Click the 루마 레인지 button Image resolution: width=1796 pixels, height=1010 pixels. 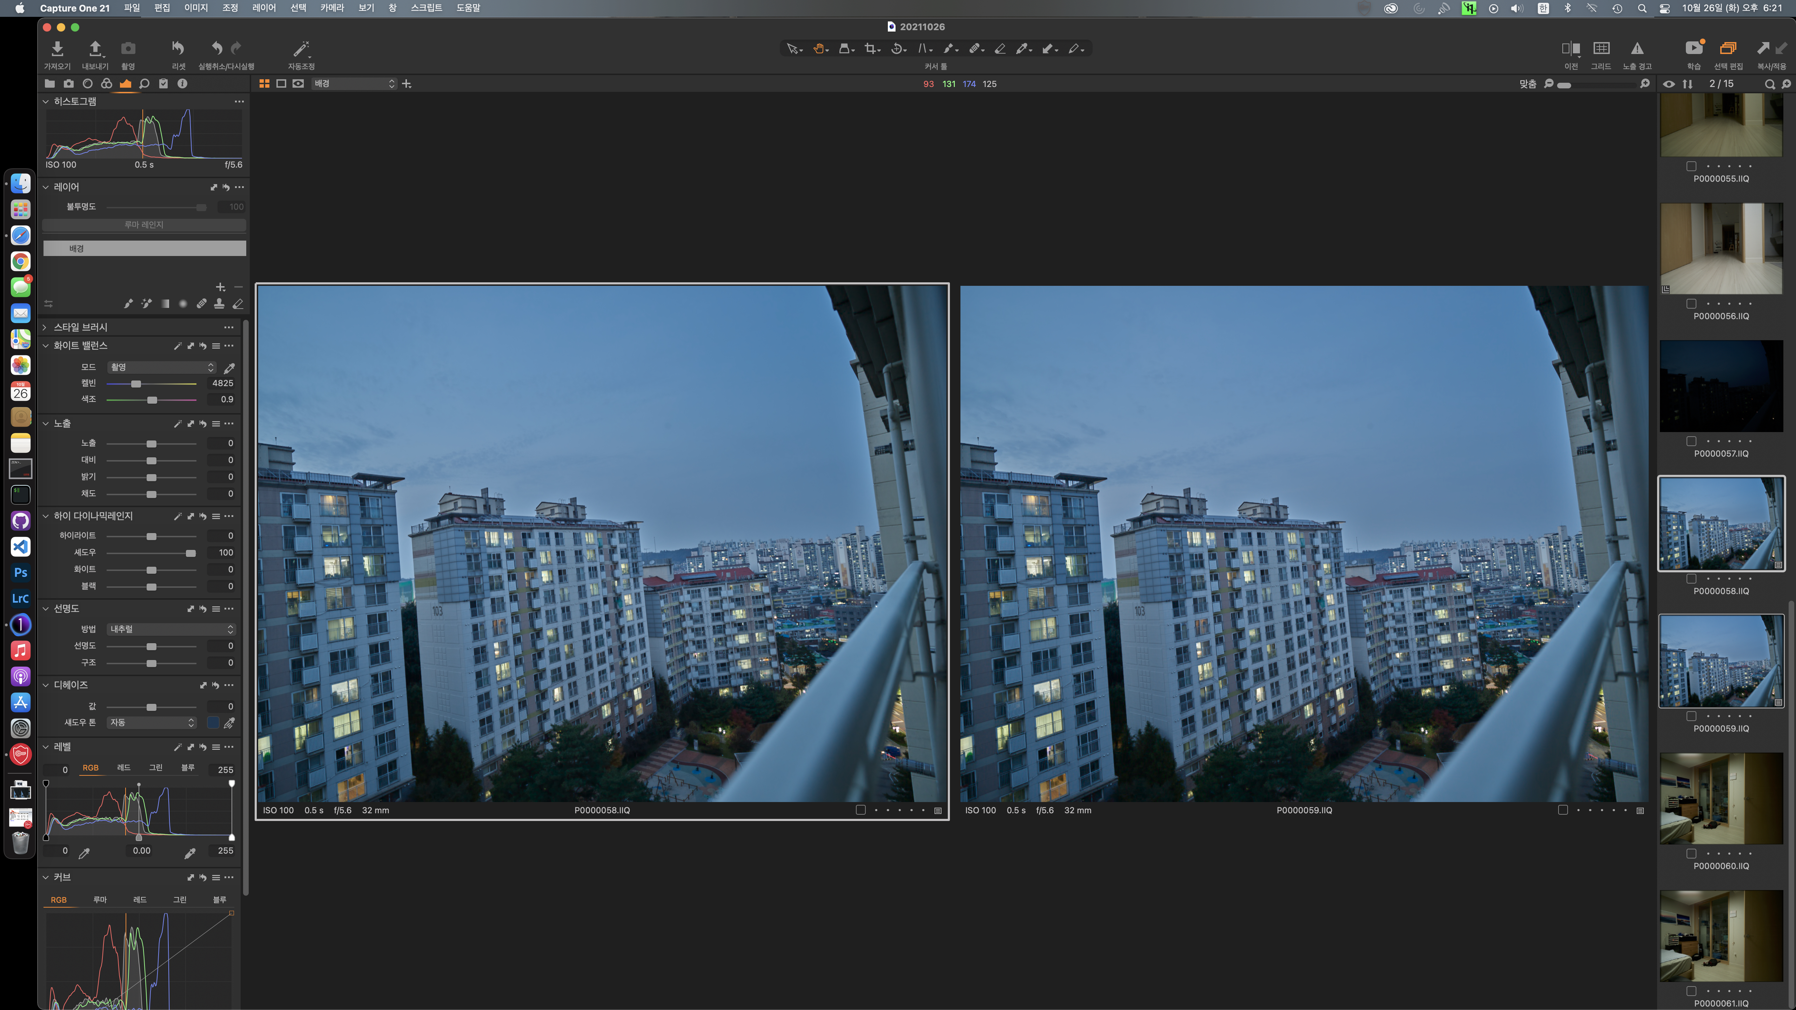(x=144, y=225)
